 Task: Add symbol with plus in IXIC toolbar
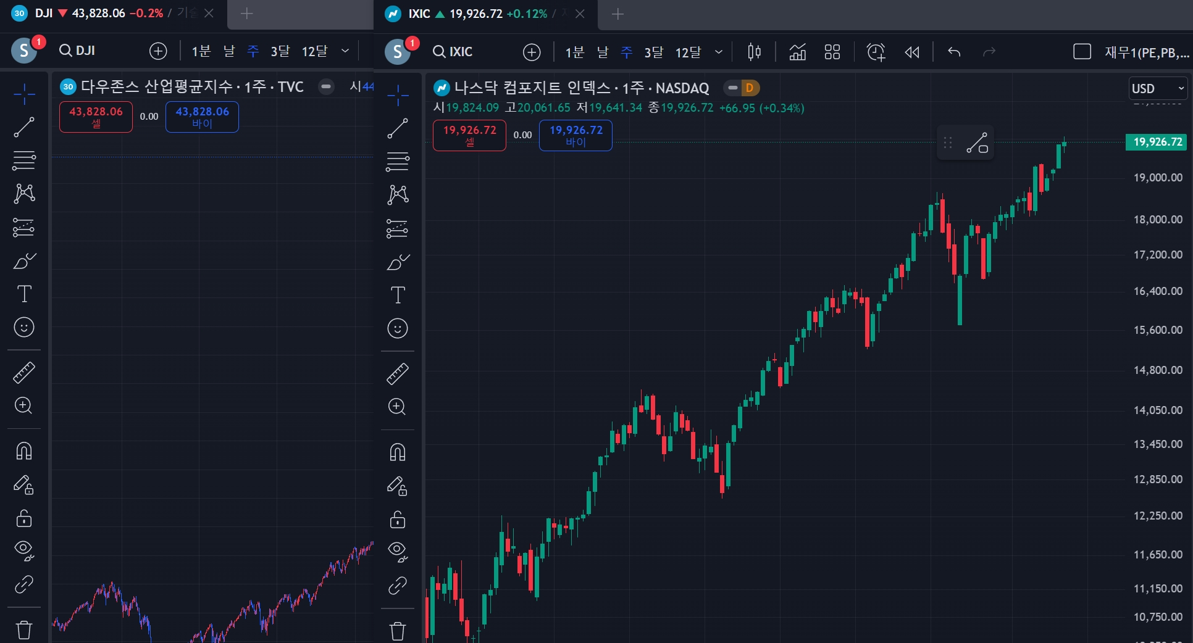tap(532, 52)
